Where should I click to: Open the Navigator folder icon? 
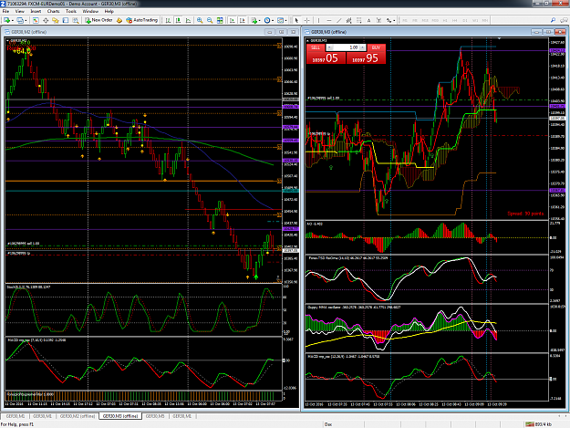click(x=56, y=20)
